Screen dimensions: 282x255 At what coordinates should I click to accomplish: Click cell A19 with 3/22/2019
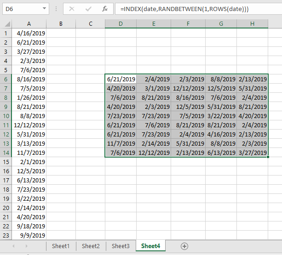point(29,198)
